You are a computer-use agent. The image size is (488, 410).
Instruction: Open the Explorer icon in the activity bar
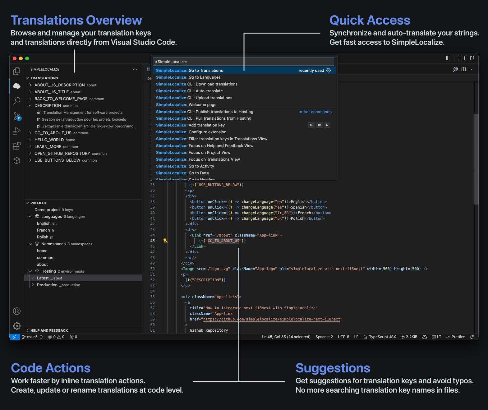17,71
